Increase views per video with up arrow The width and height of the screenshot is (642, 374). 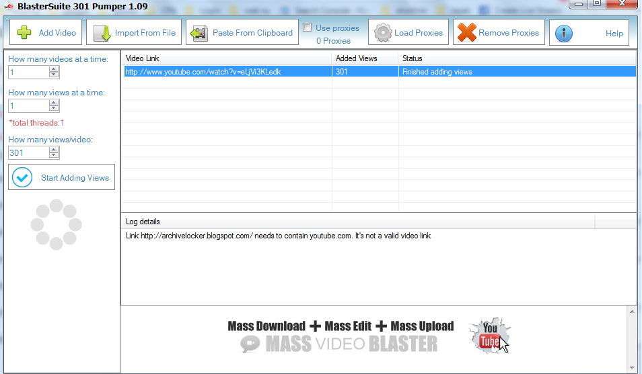coord(54,150)
